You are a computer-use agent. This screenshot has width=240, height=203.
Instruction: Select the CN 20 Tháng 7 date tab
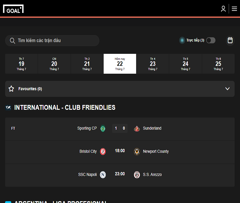coord(54,64)
